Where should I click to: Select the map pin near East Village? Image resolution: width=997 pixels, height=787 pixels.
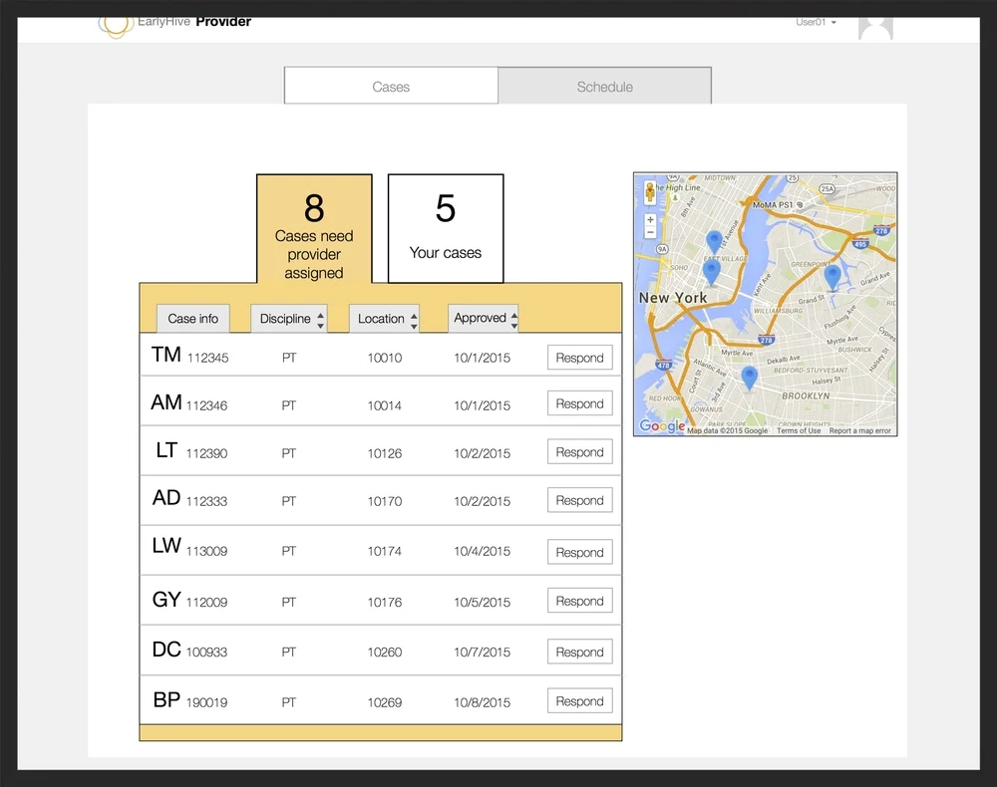pos(715,242)
